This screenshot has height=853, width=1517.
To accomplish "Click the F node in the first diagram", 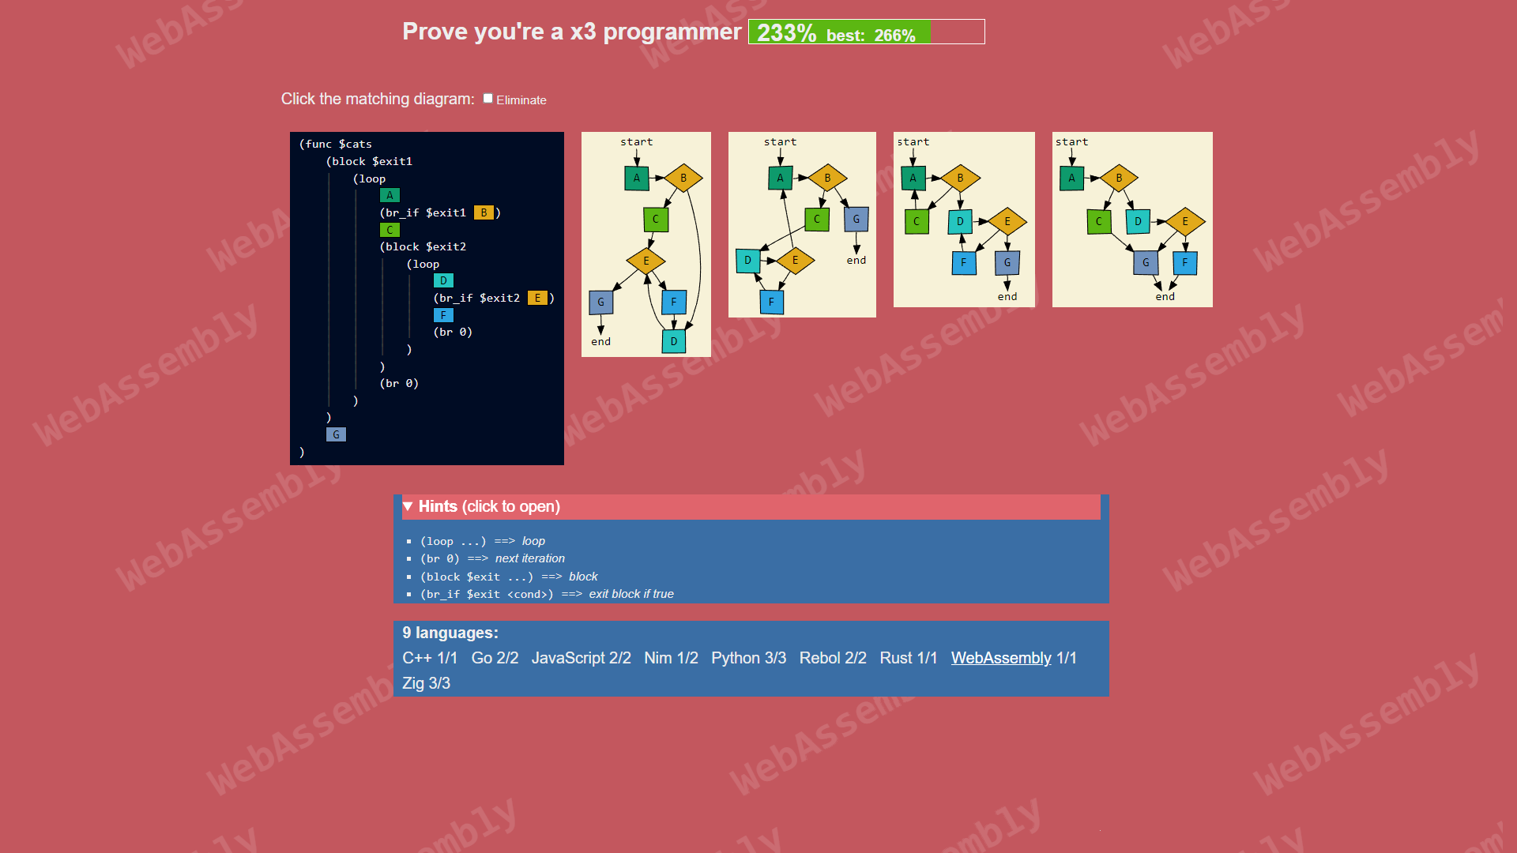I will pyautogui.click(x=672, y=302).
